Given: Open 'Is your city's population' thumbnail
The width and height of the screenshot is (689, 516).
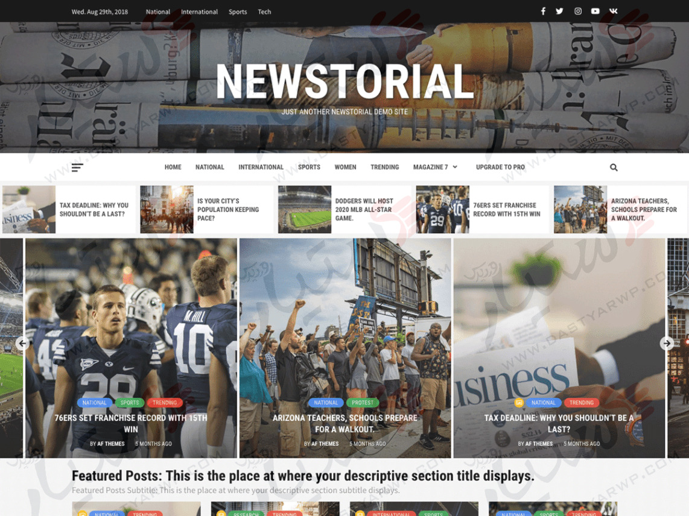Looking at the screenshot, I should pos(167,210).
